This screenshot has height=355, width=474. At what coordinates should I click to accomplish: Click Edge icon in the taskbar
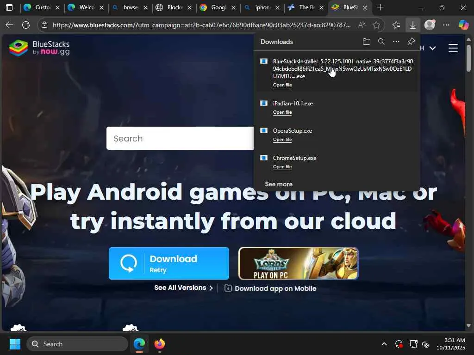[139, 344]
